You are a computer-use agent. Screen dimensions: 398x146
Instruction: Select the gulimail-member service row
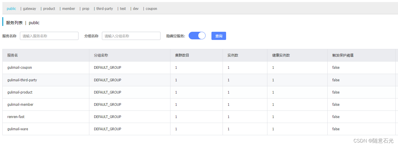point(199,104)
